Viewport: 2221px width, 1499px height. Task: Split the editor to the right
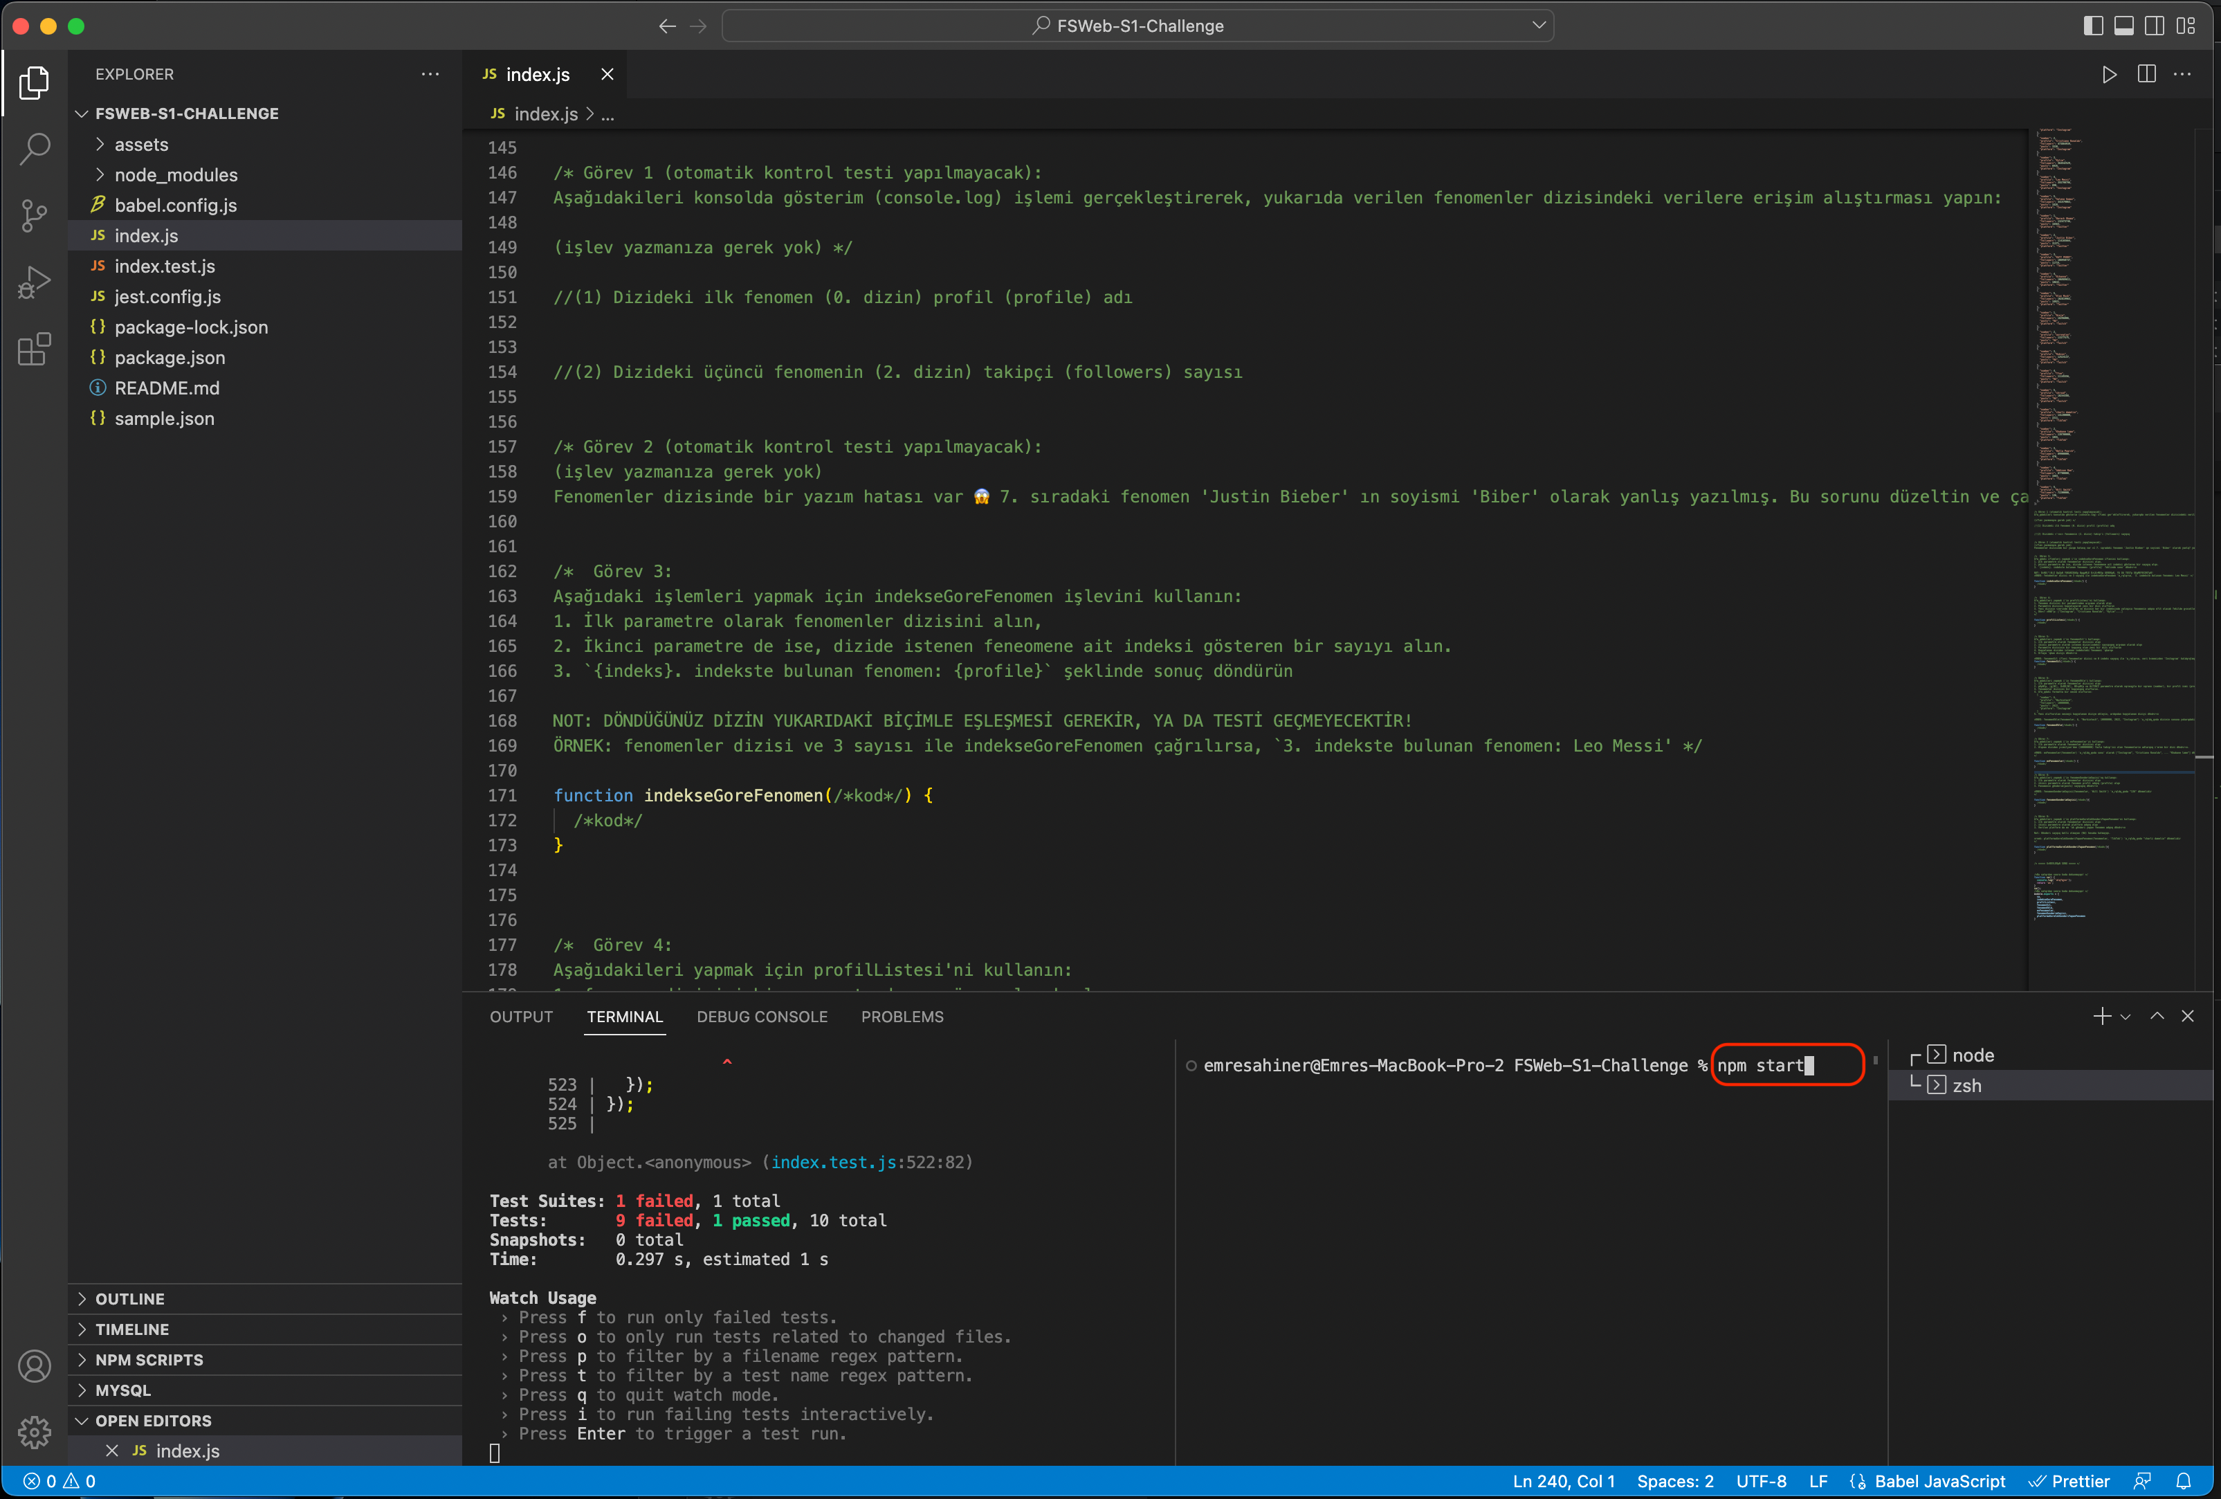[2146, 75]
